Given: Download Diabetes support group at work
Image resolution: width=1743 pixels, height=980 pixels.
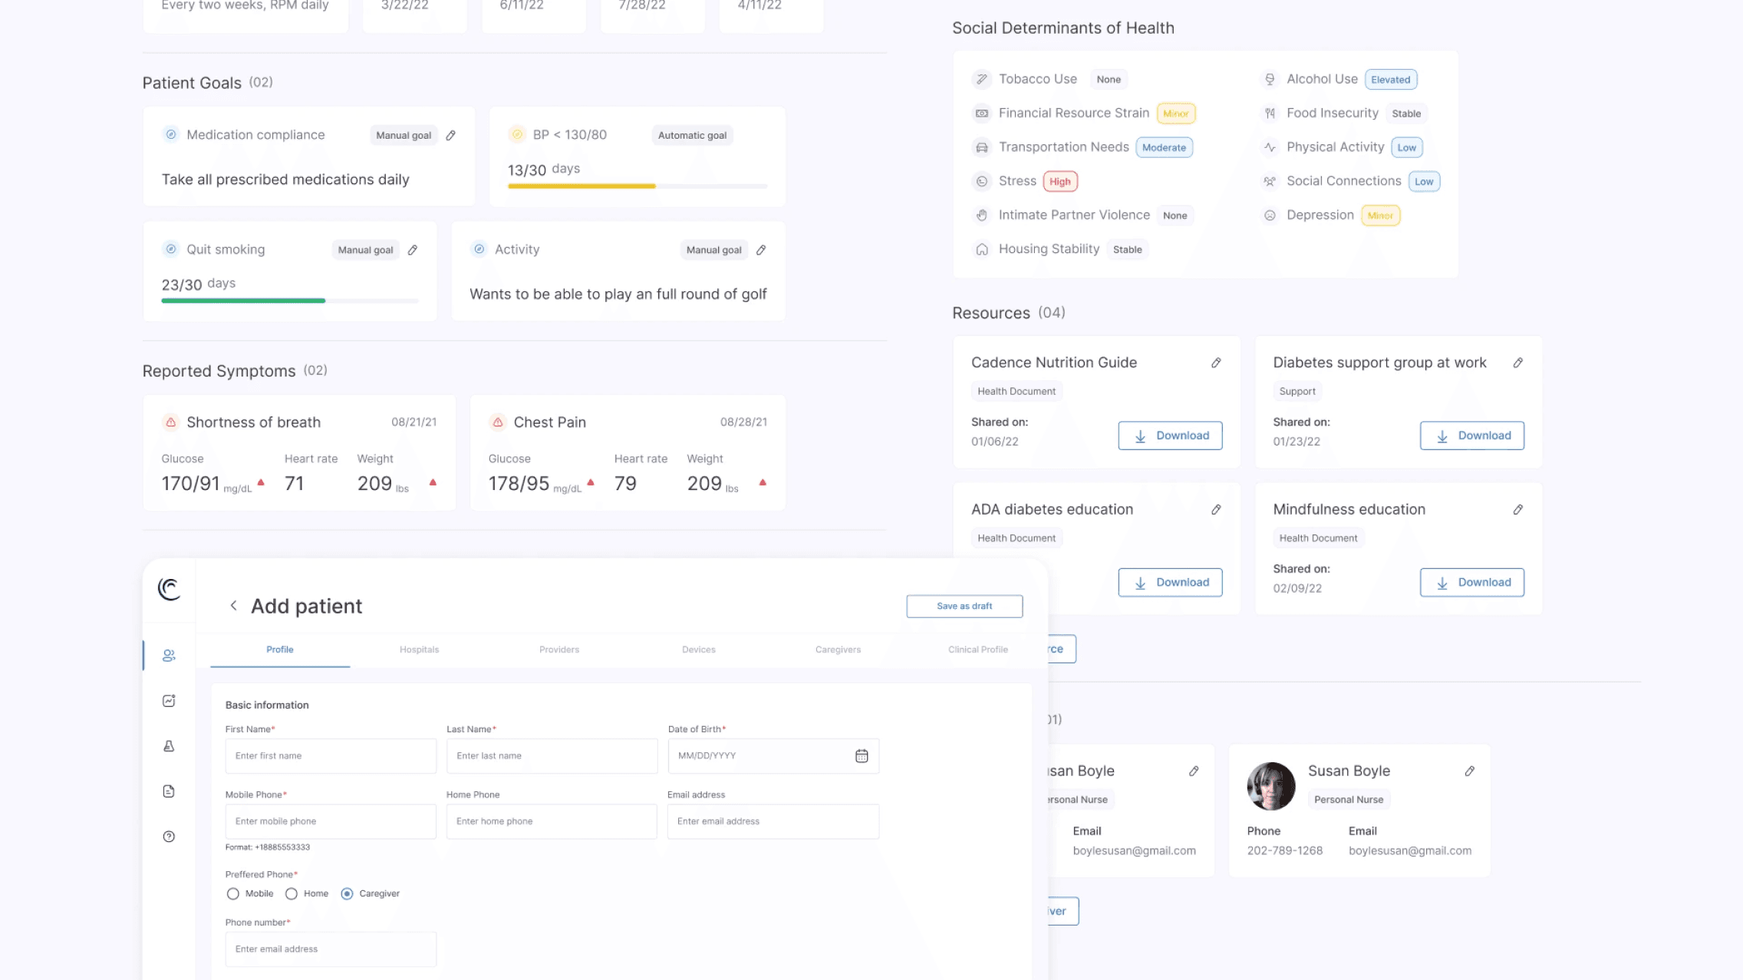Looking at the screenshot, I should (x=1471, y=436).
